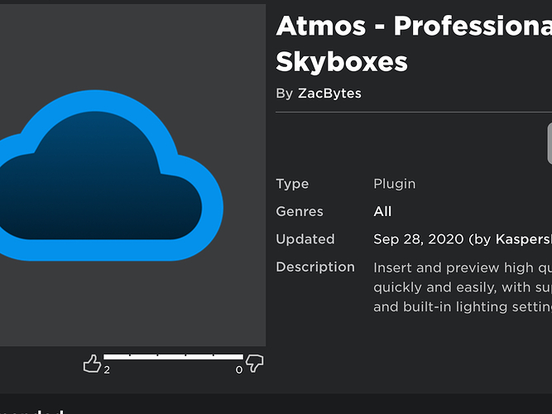The image size is (552, 414).
Task: Click the Plugin type value
Action: click(394, 184)
